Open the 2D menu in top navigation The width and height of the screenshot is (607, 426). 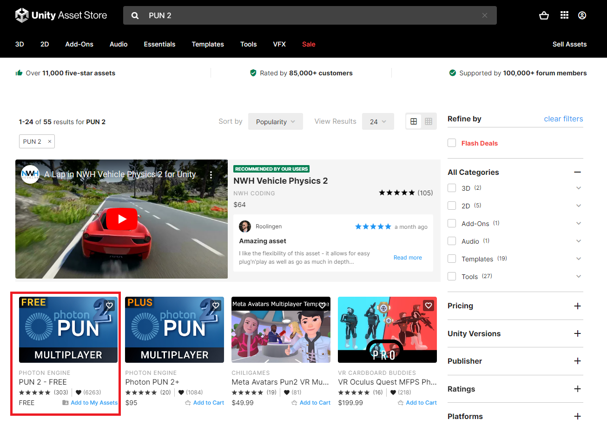45,44
